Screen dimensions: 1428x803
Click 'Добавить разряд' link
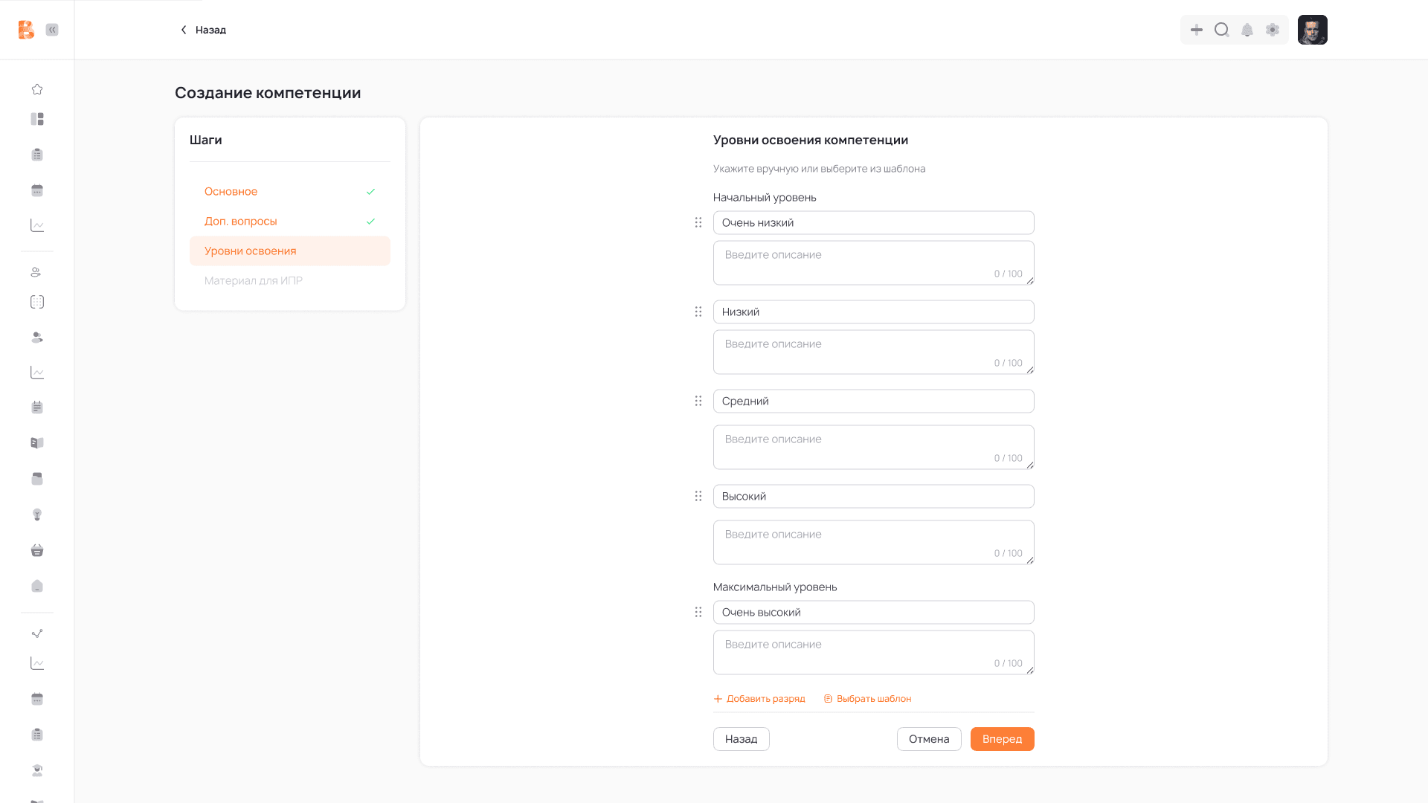tap(759, 699)
